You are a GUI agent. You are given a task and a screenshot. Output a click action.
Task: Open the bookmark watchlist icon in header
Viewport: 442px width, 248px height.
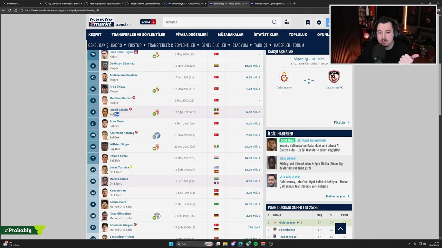[x=308, y=22]
